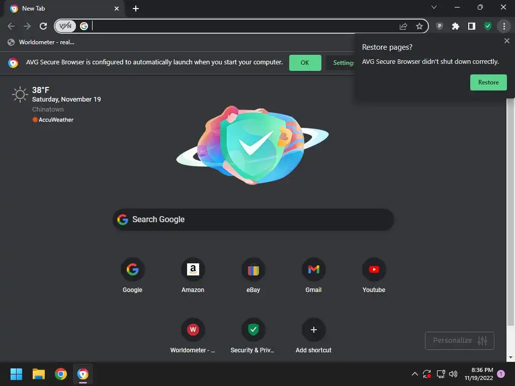Show hidden system tray icons

(x=415, y=374)
